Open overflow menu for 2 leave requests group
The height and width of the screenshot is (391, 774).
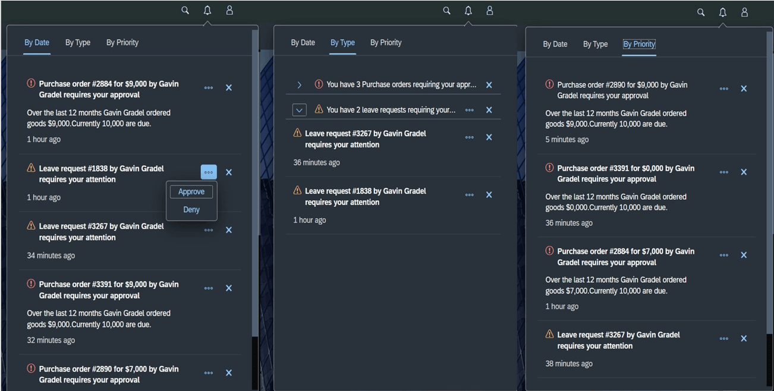[x=470, y=110]
